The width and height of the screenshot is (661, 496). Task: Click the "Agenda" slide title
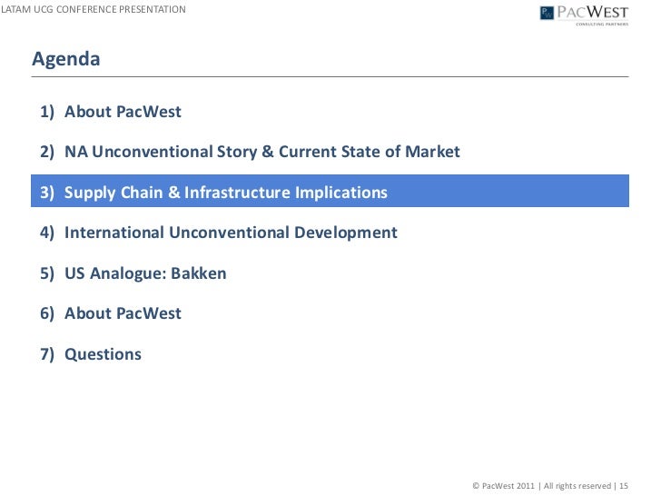(66, 59)
